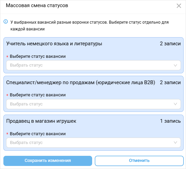Click Сохранить изменения button
Screen dimensions: 186x169
pyautogui.click(x=48, y=161)
